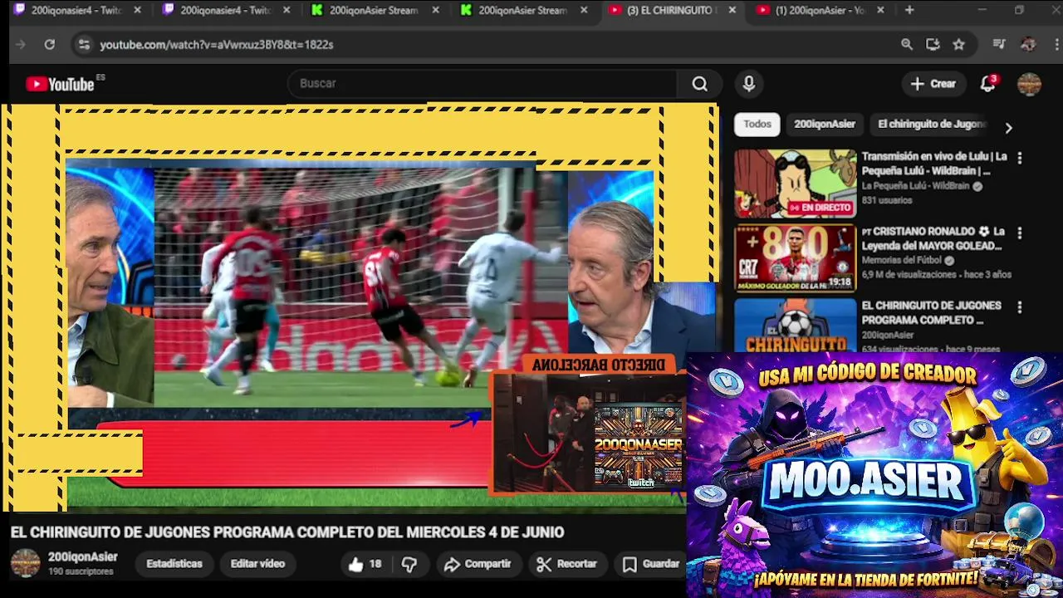Click the Crear button
The image size is (1063, 598).
933,84
